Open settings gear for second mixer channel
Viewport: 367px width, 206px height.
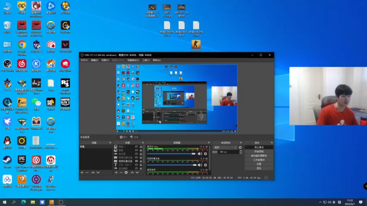(205, 165)
